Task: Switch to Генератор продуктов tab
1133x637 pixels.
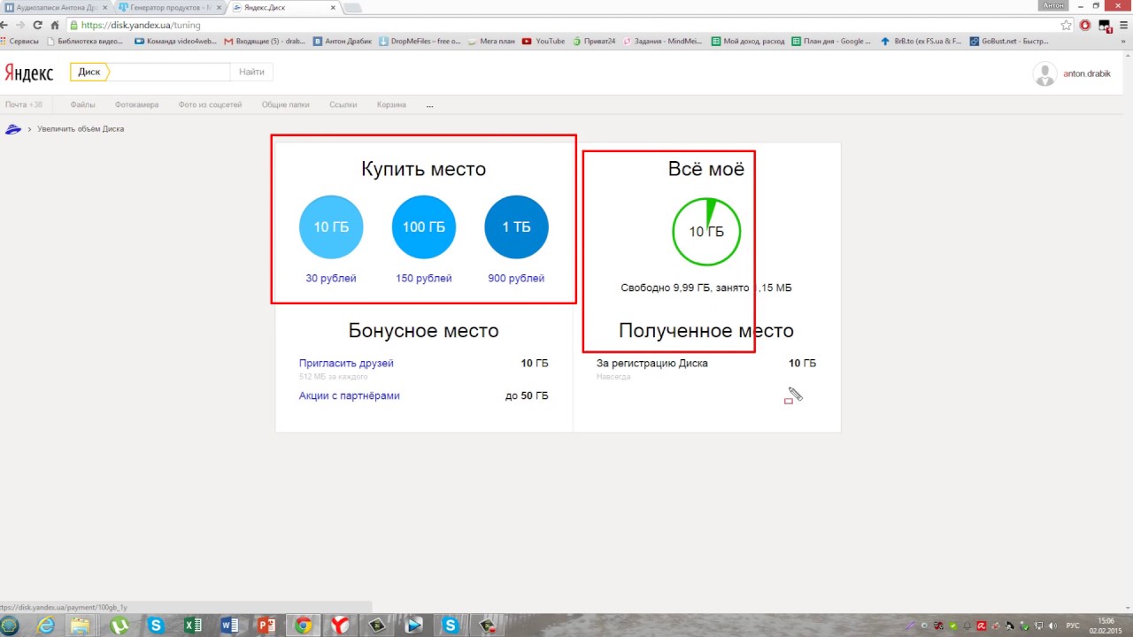Action: 169,7
